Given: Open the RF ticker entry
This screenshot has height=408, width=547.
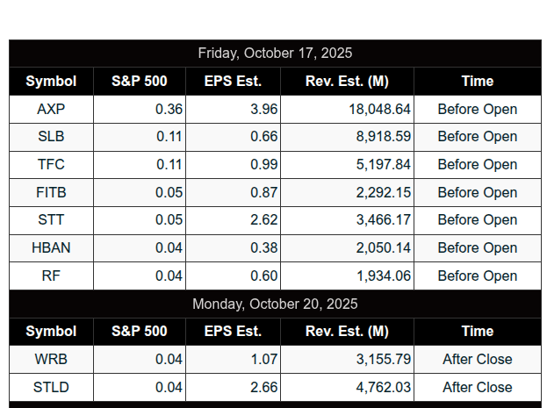Looking at the screenshot, I should click(51, 276).
